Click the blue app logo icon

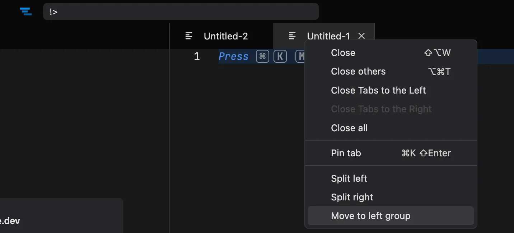[25, 11]
